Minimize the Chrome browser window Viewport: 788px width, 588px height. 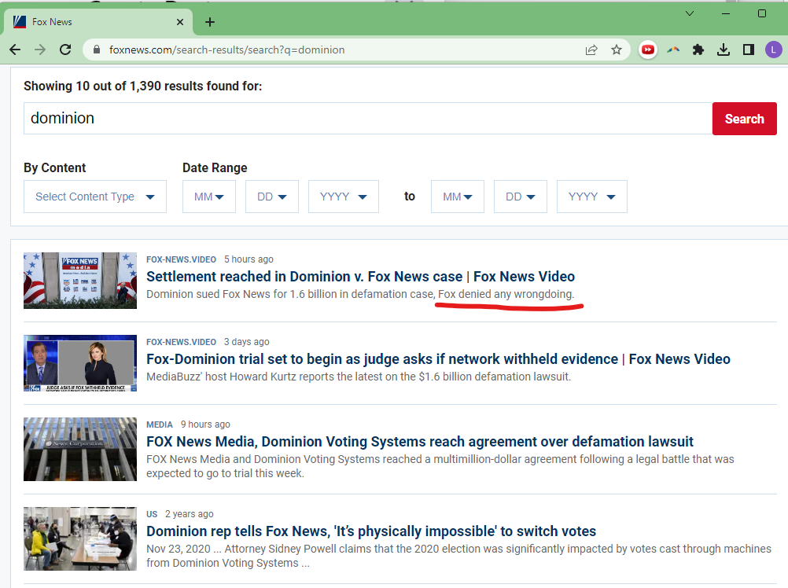coord(726,13)
